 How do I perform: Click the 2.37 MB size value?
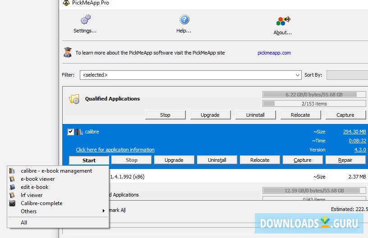pyautogui.click(x=357, y=177)
